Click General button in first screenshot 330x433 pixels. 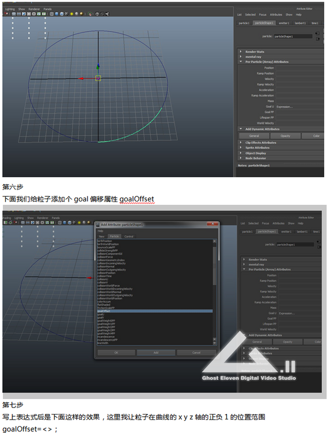[254, 136]
